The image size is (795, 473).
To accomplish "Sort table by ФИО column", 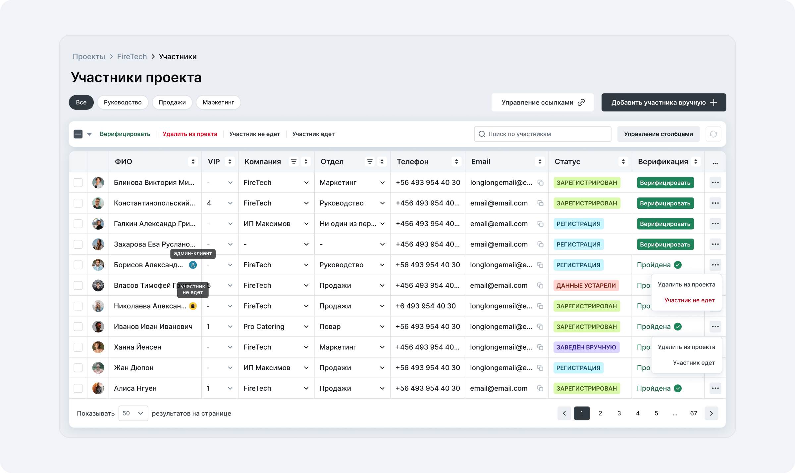I will 193,161.
